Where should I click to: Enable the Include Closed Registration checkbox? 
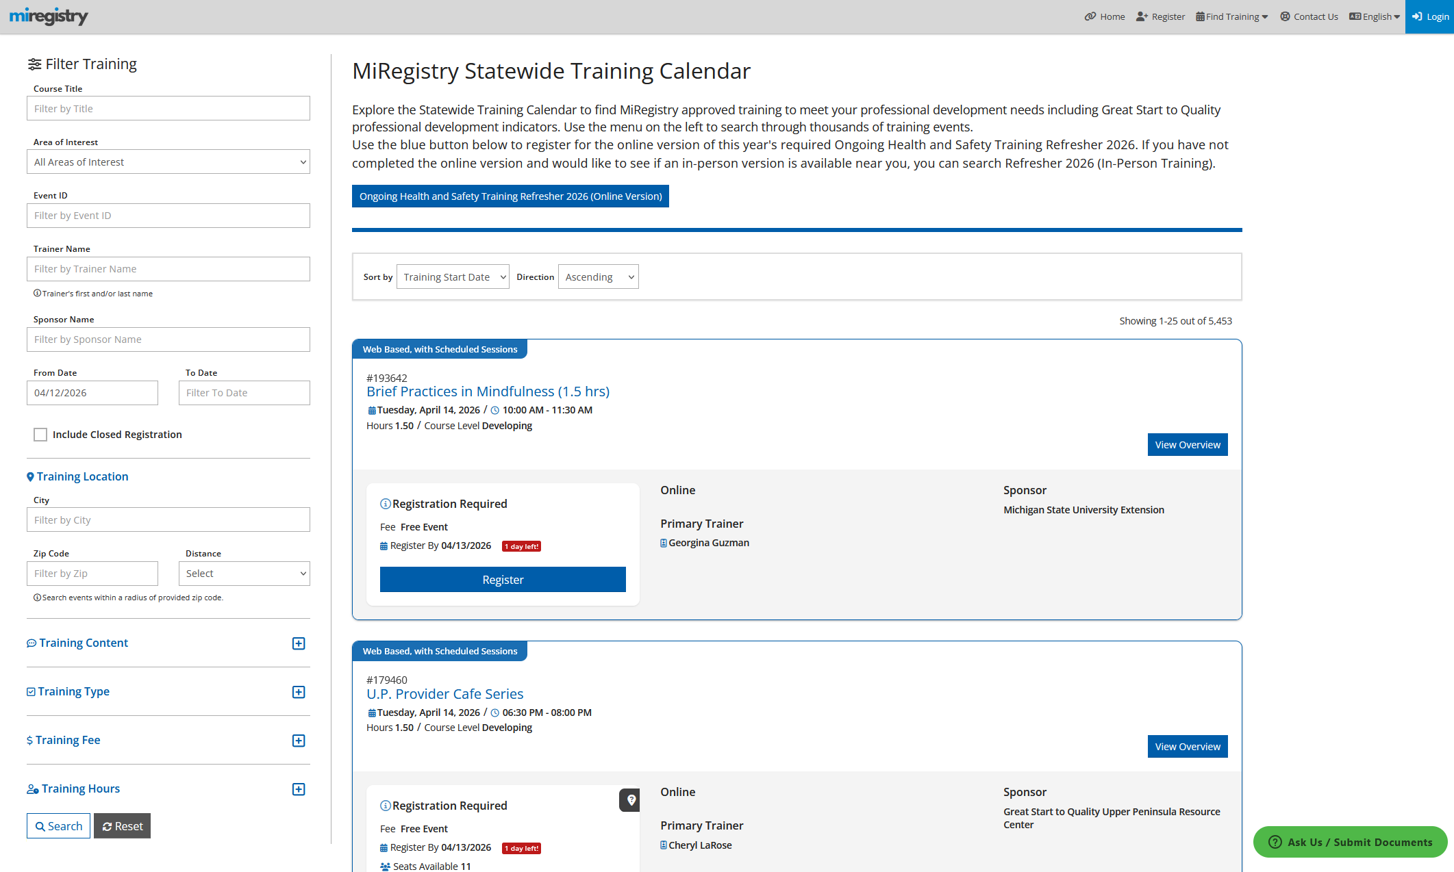[x=40, y=435]
